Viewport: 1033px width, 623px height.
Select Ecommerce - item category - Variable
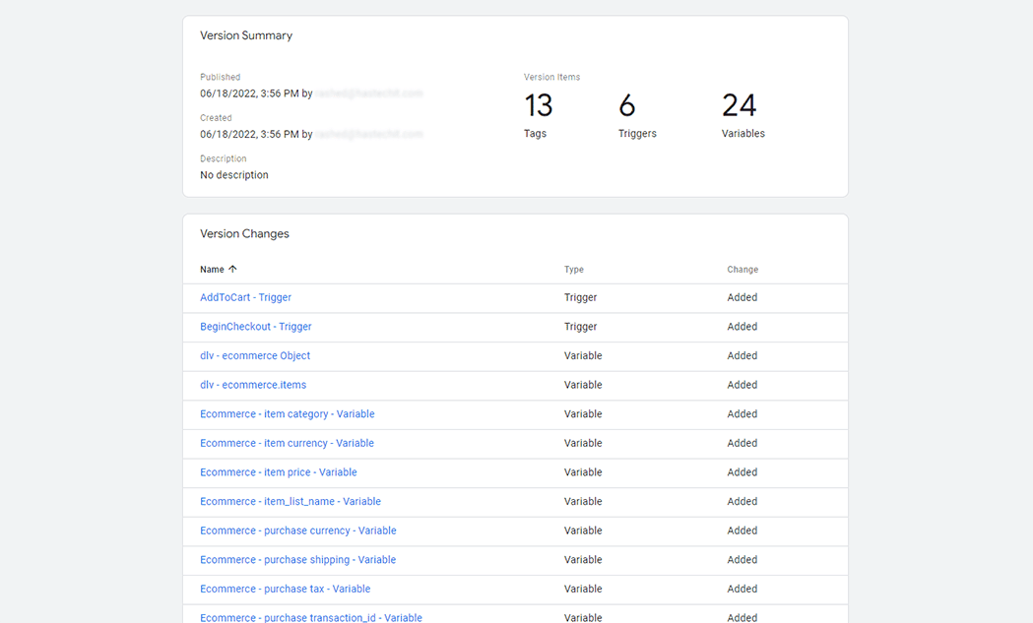point(287,413)
